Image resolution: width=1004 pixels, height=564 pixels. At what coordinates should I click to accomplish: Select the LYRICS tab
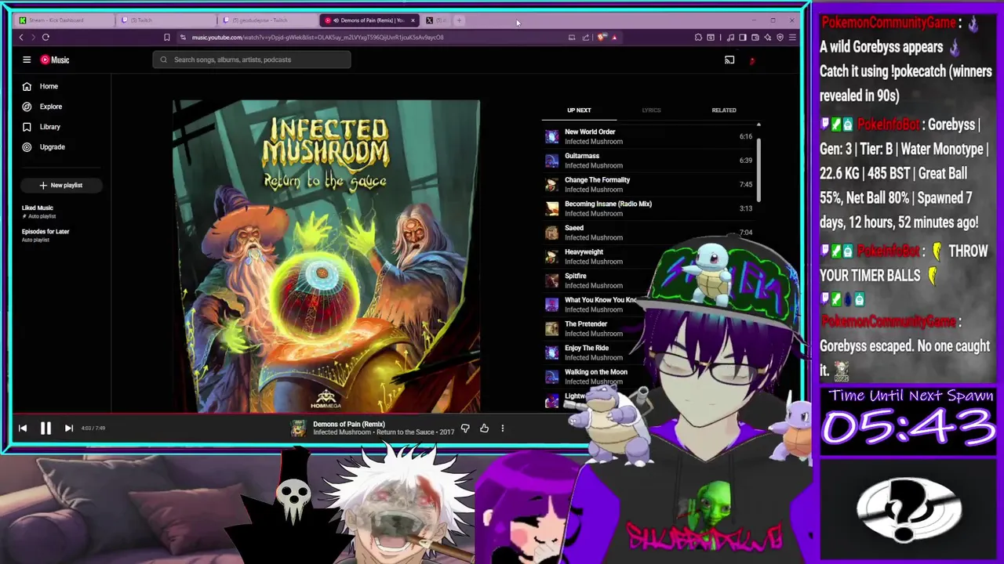coord(651,110)
